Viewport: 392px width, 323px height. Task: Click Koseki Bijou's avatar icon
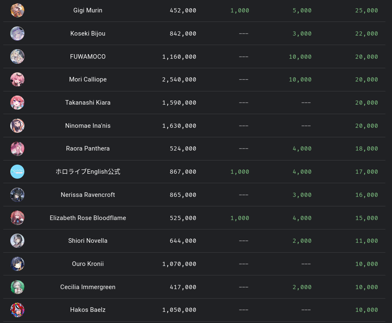[x=17, y=33]
